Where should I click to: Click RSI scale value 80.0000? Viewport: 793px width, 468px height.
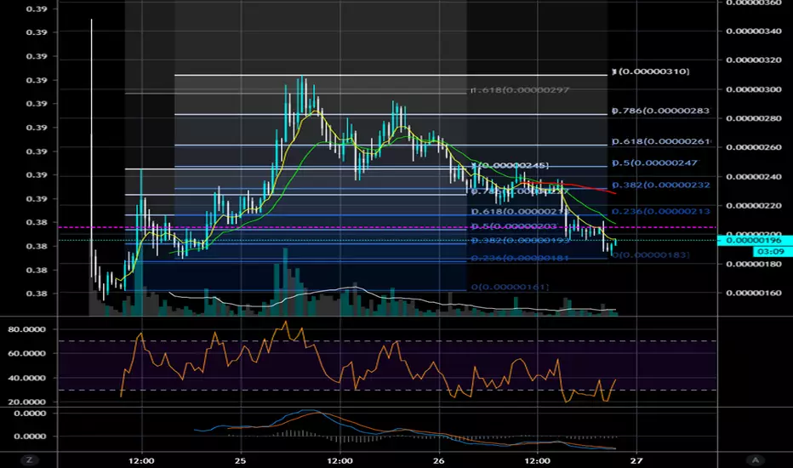click(27, 329)
